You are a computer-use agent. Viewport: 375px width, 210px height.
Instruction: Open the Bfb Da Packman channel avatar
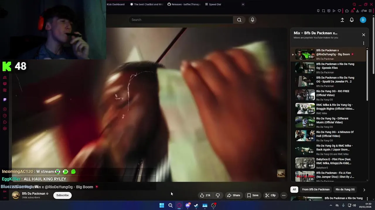point(16,195)
